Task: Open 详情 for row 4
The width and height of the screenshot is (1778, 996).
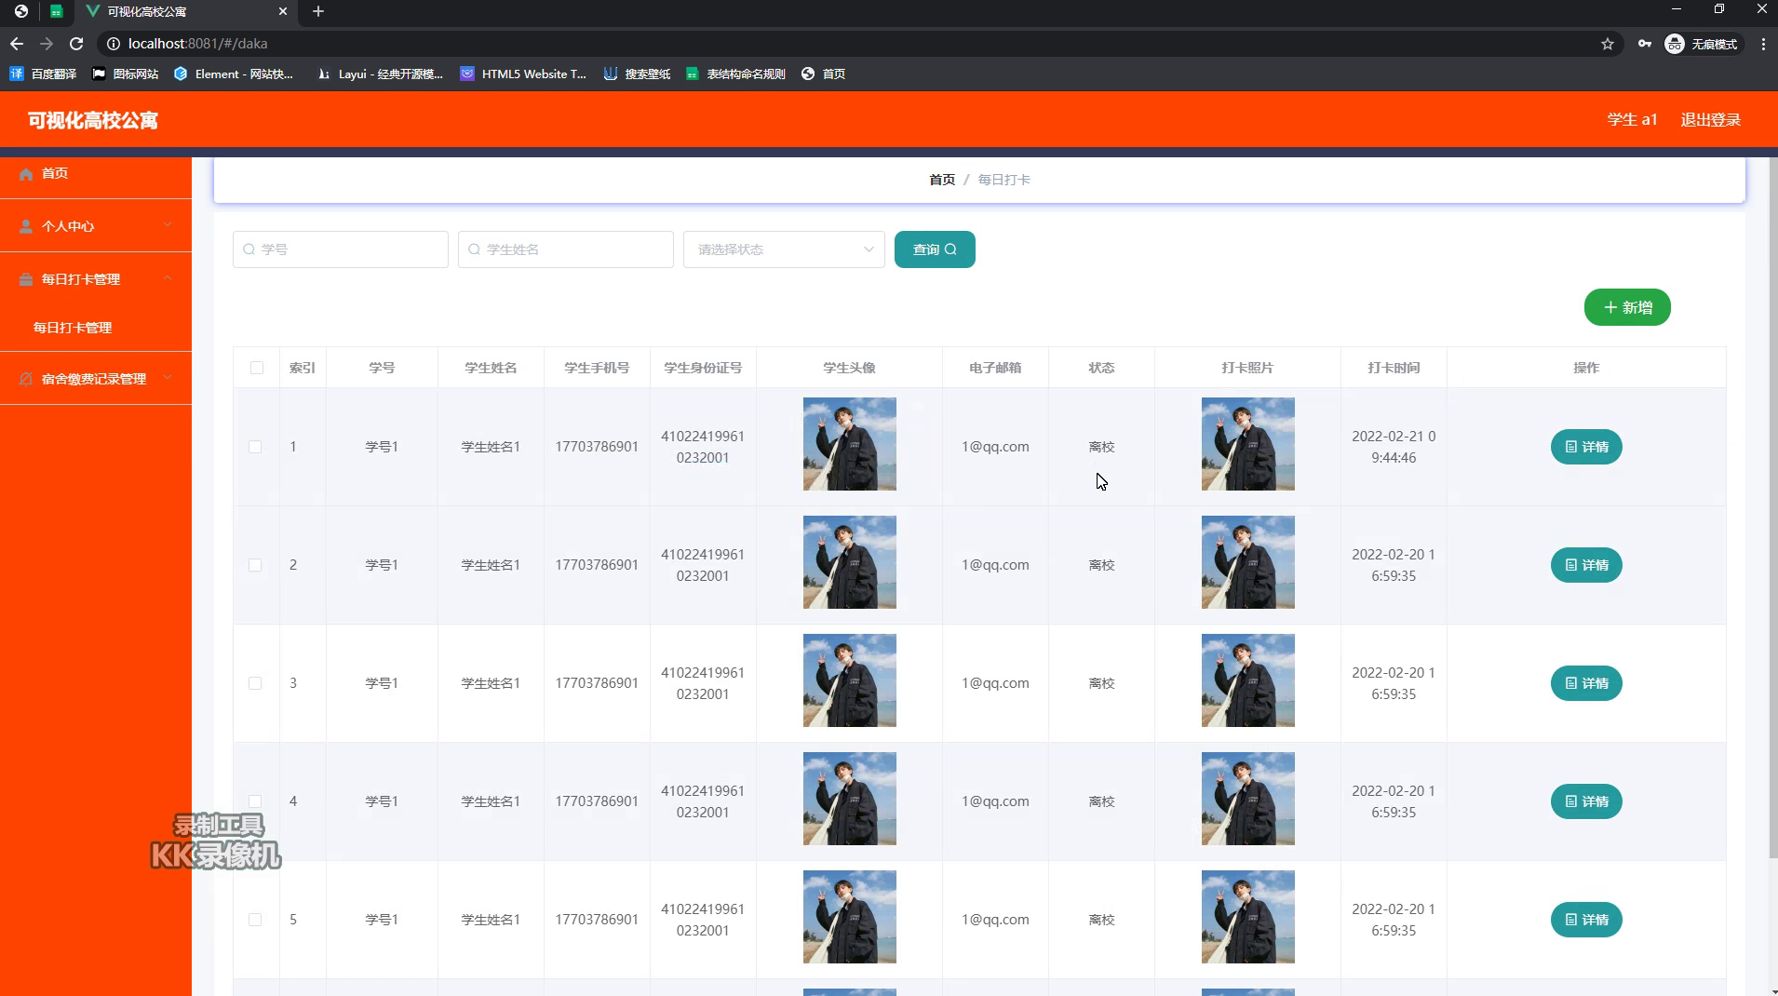Action: pyautogui.click(x=1586, y=801)
